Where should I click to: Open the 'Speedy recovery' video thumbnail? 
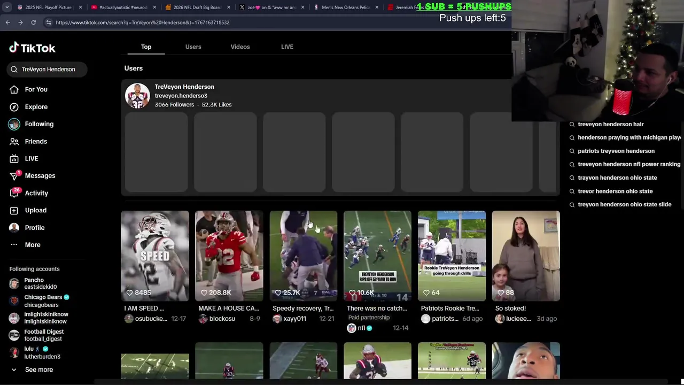(x=304, y=256)
